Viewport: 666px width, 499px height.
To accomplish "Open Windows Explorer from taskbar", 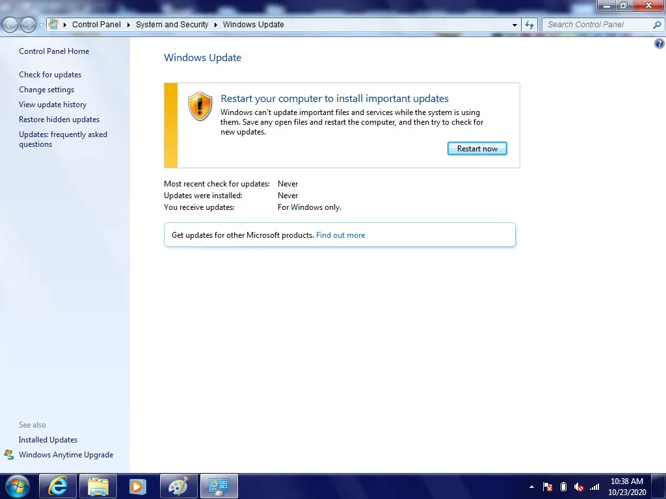I will point(98,486).
